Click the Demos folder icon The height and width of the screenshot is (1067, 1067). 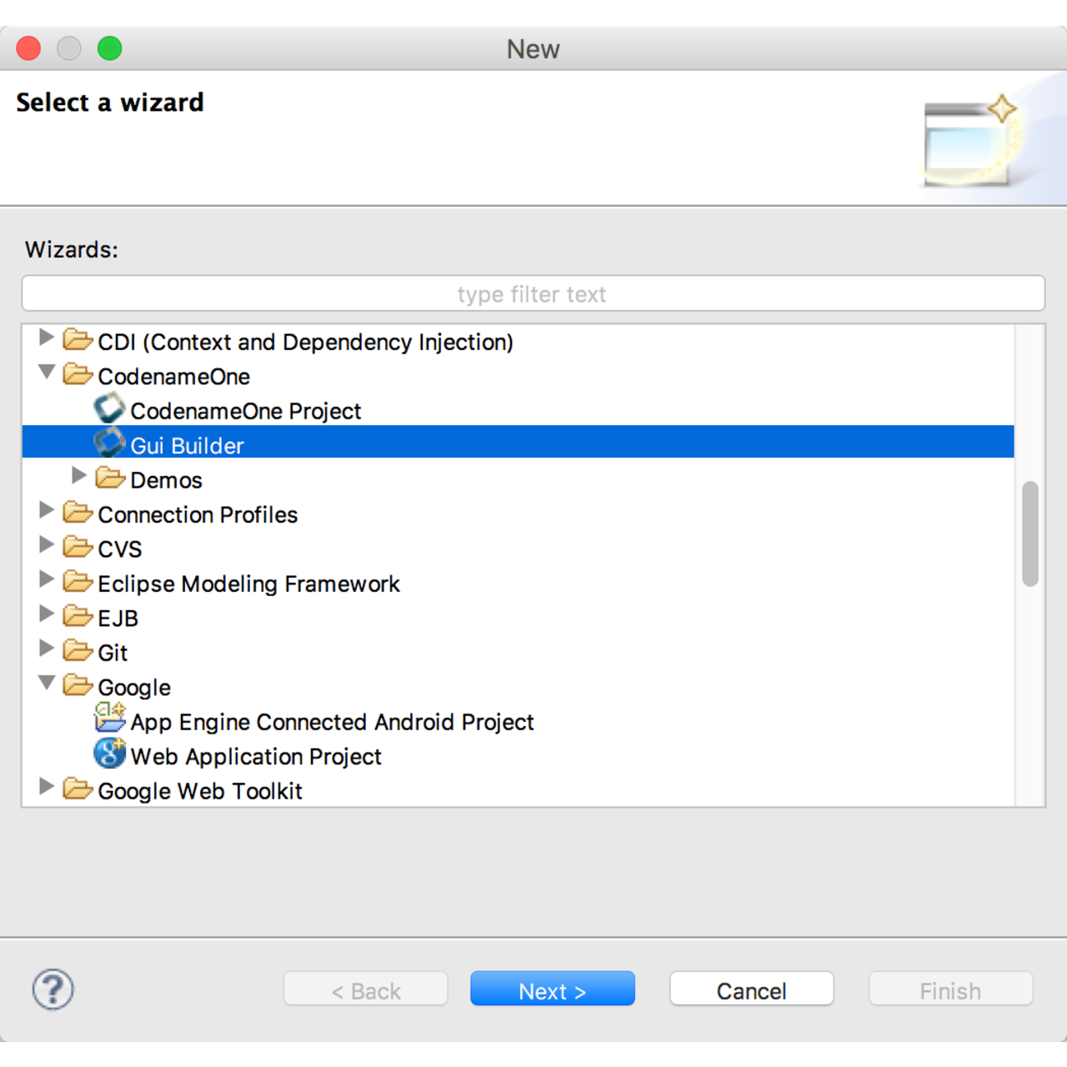coord(109,477)
